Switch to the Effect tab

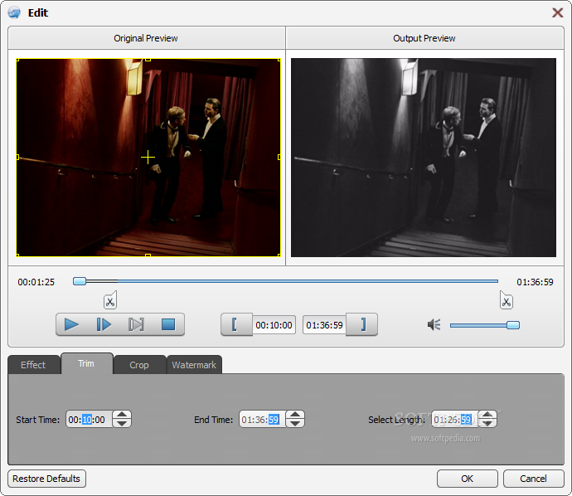click(x=33, y=365)
